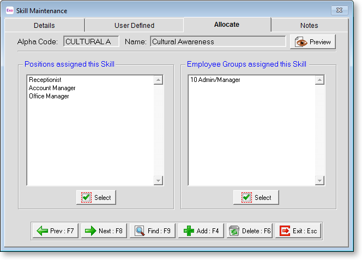Click the green Next arrow icon
Viewport: 362px width, 260px height.
90,231
